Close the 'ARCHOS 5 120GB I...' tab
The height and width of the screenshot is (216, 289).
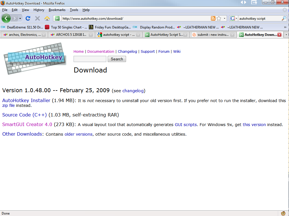91,35
